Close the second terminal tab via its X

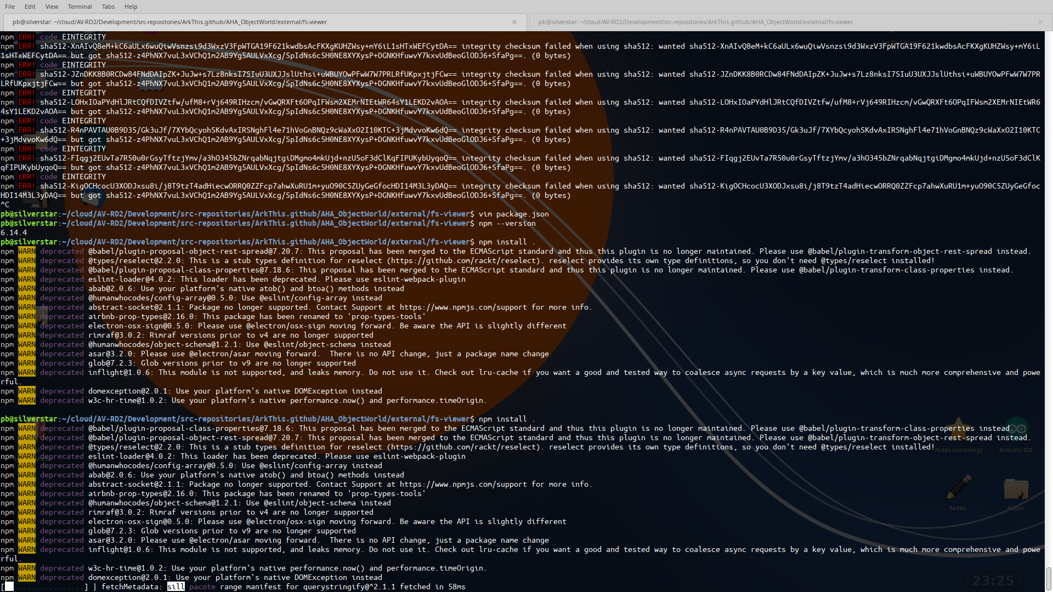coord(1040,22)
